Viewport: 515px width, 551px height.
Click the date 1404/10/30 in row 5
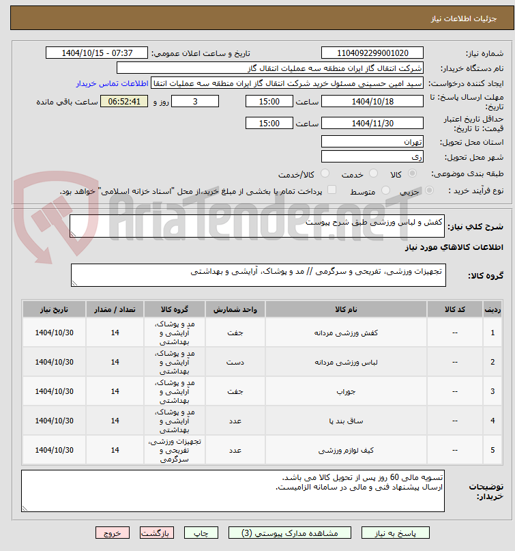click(x=54, y=450)
